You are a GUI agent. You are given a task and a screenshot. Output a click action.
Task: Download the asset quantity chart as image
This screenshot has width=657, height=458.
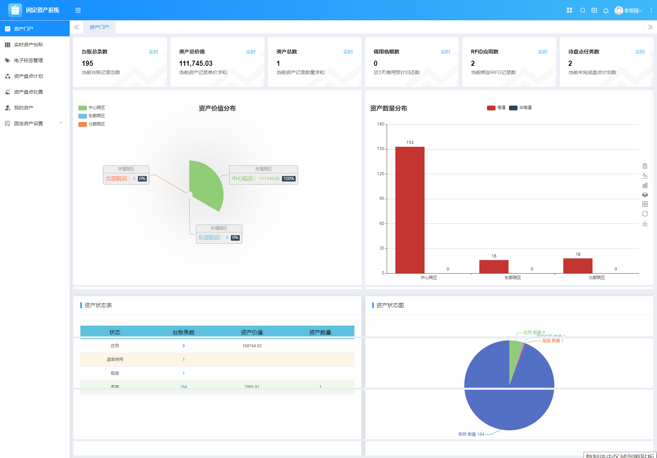click(645, 224)
